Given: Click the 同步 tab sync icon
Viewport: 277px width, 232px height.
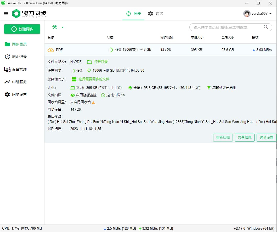Looking at the screenshot, I should point(129,14).
